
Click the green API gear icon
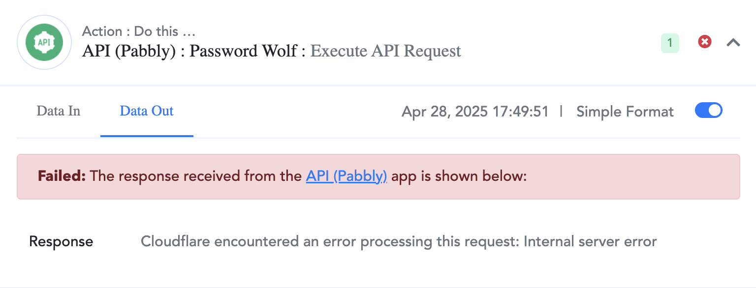[44, 42]
